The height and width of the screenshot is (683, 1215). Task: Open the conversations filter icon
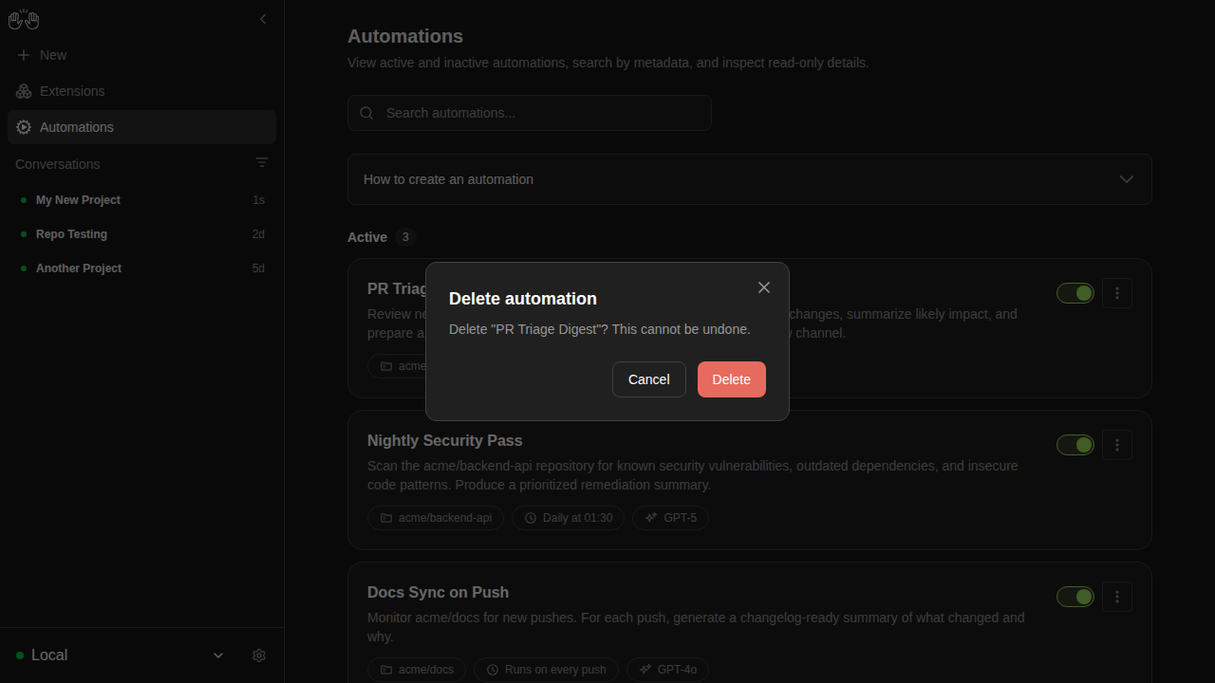pos(262,163)
